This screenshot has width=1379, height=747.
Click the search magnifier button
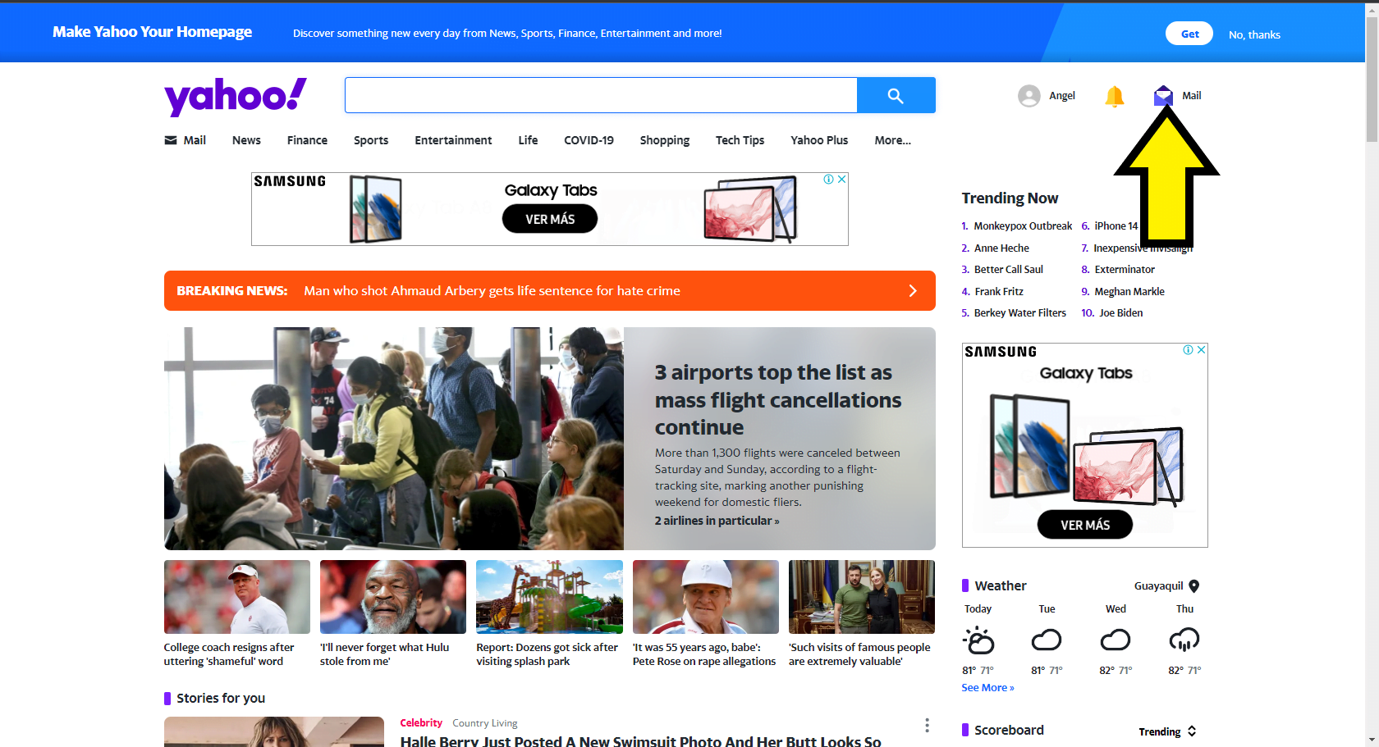pyautogui.click(x=896, y=96)
